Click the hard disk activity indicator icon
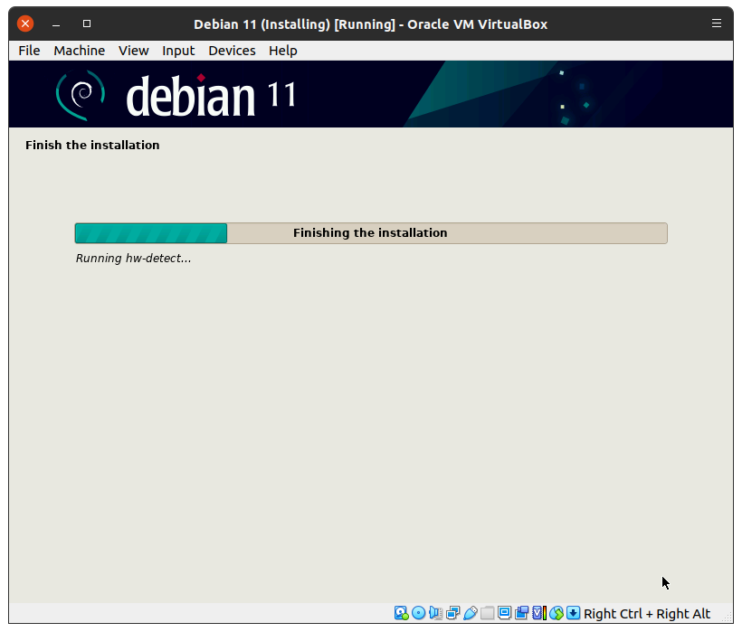The width and height of the screenshot is (742, 632). click(x=401, y=613)
